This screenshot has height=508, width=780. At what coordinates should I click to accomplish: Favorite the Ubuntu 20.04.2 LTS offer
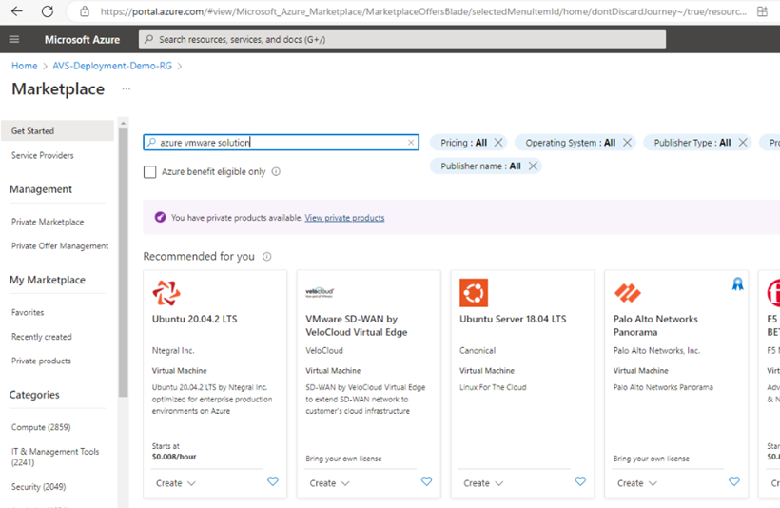click(x=273, y=482)
